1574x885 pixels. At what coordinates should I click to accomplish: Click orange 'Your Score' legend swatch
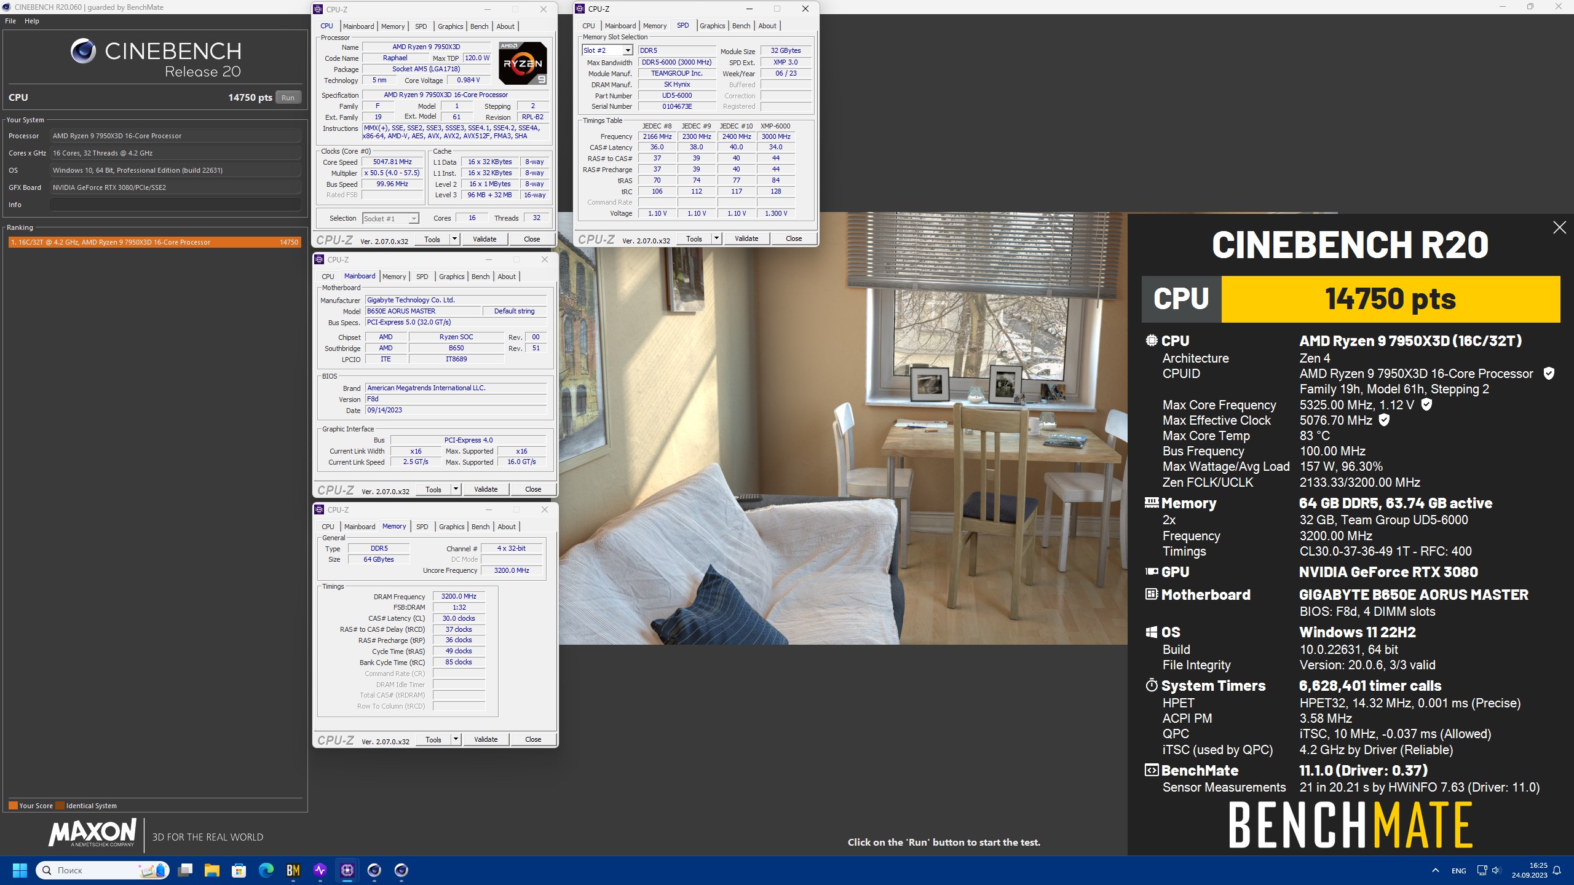click(x=13, y=806)
